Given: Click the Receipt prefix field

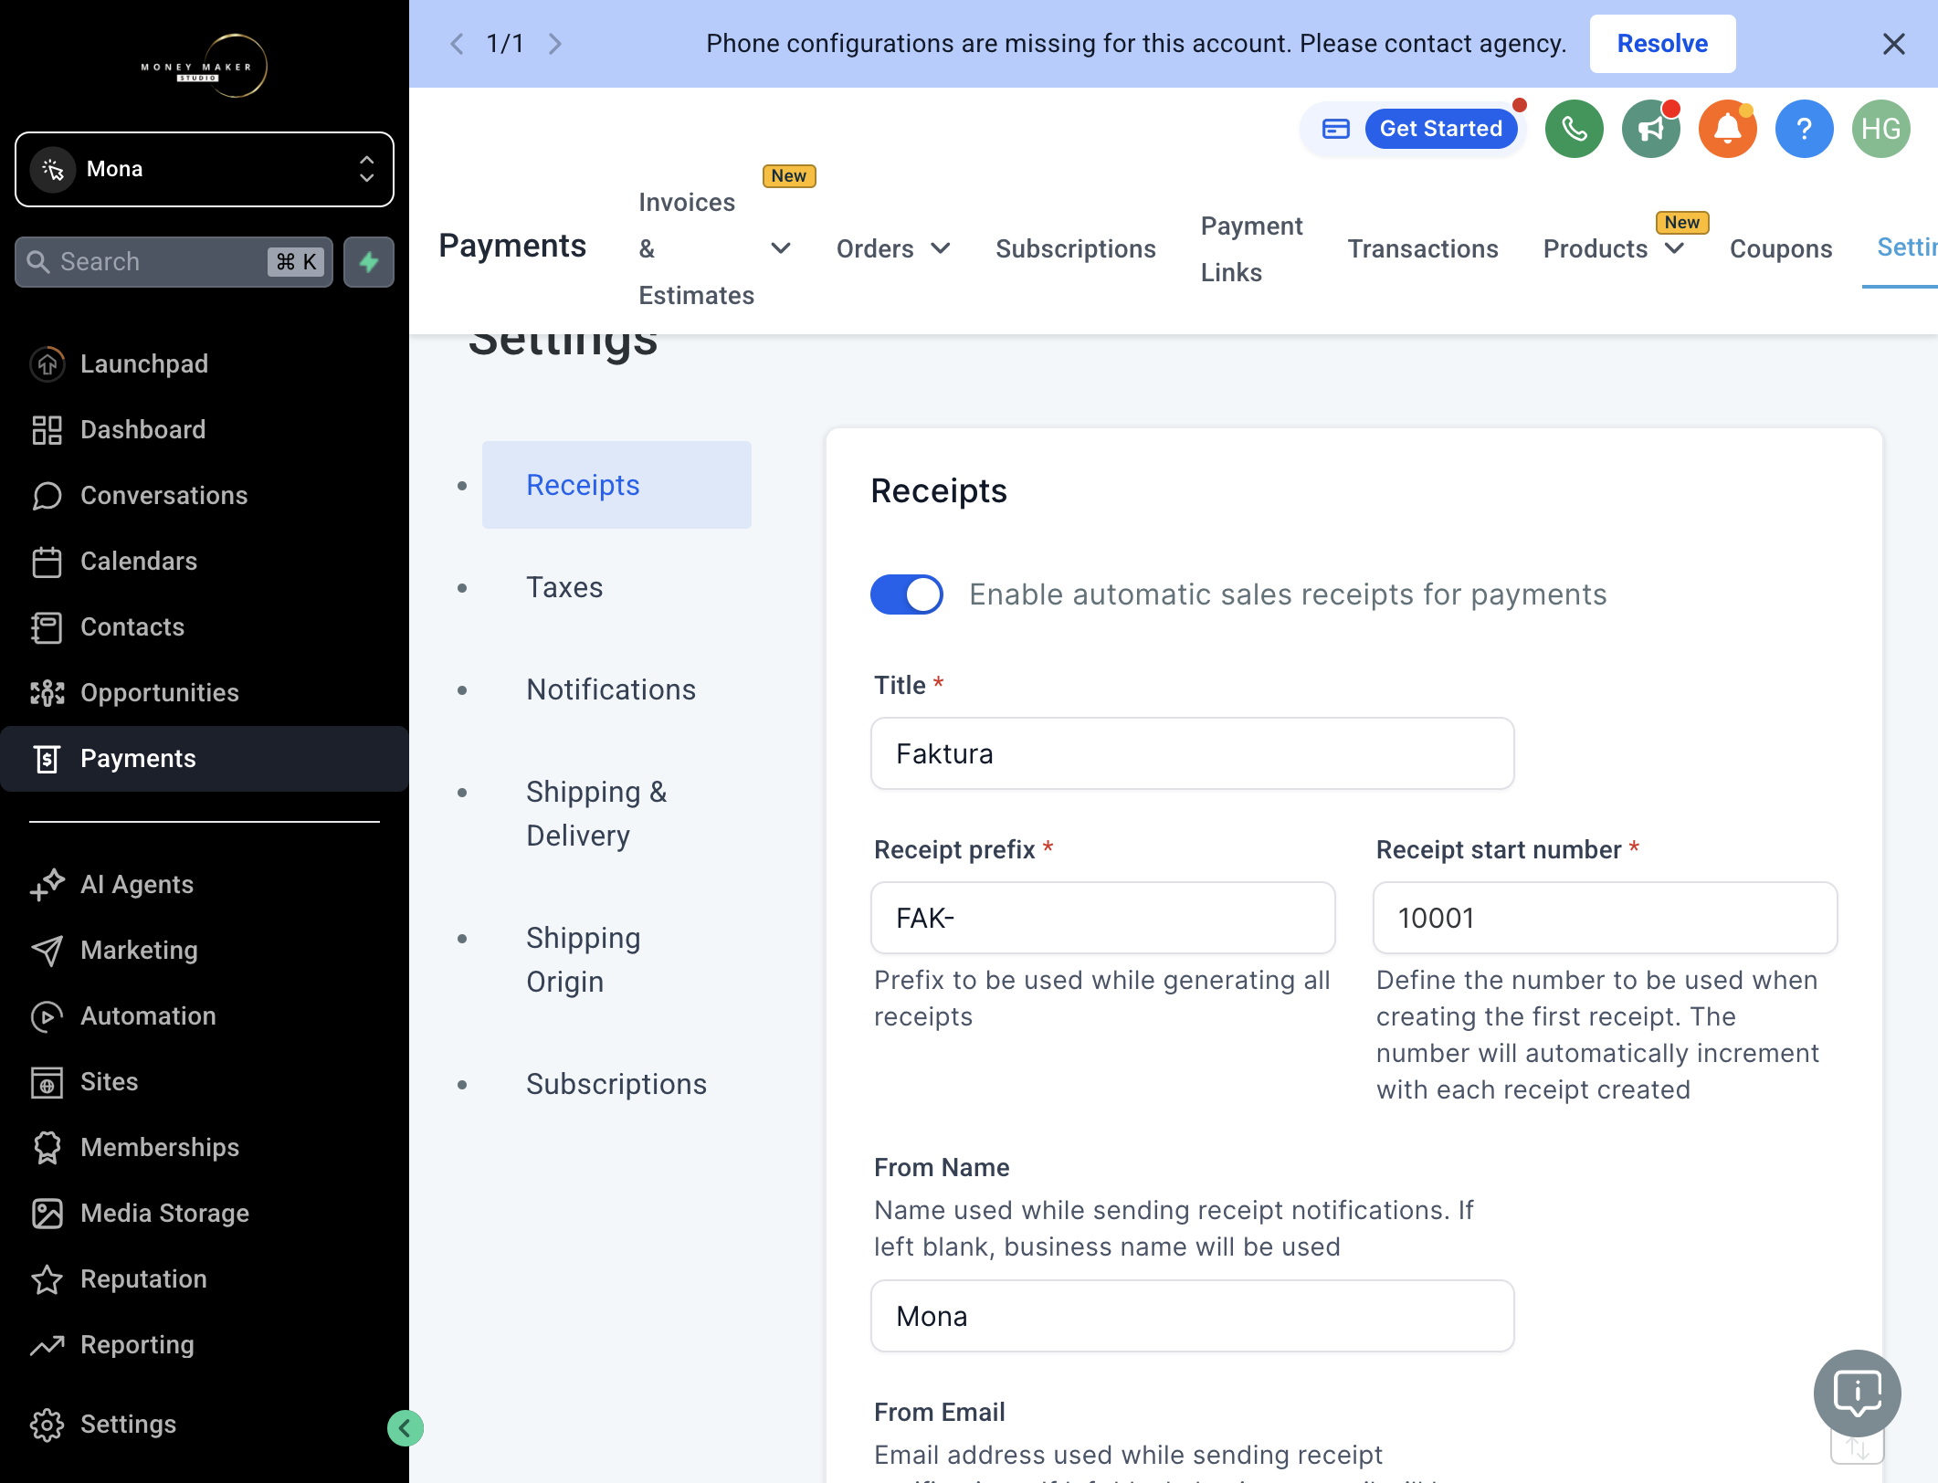Looking at the screenshot, I should point(1102,918).
